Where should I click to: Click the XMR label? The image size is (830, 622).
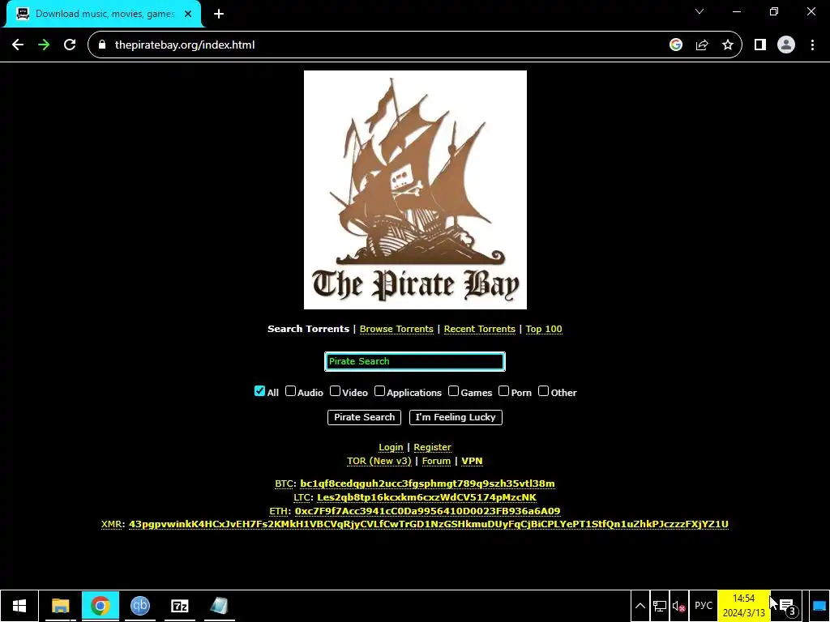click(x=112, y=524)
